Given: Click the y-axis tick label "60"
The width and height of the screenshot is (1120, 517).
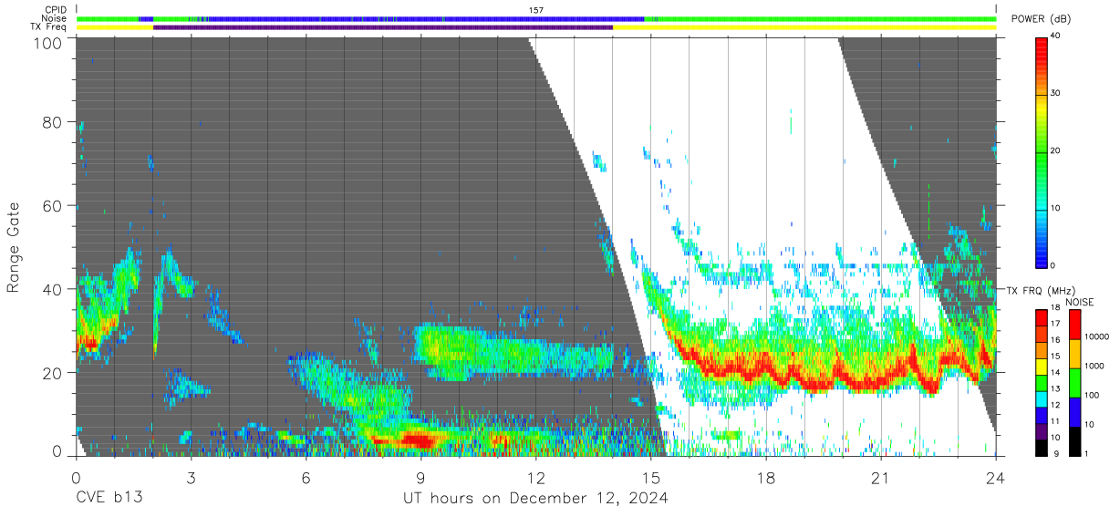Looking at the screenshot, I should coord(52,205).
